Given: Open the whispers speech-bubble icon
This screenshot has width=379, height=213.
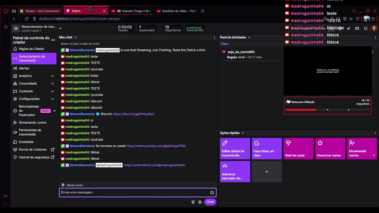Looking at the screenshot, I should pos(366,28).
